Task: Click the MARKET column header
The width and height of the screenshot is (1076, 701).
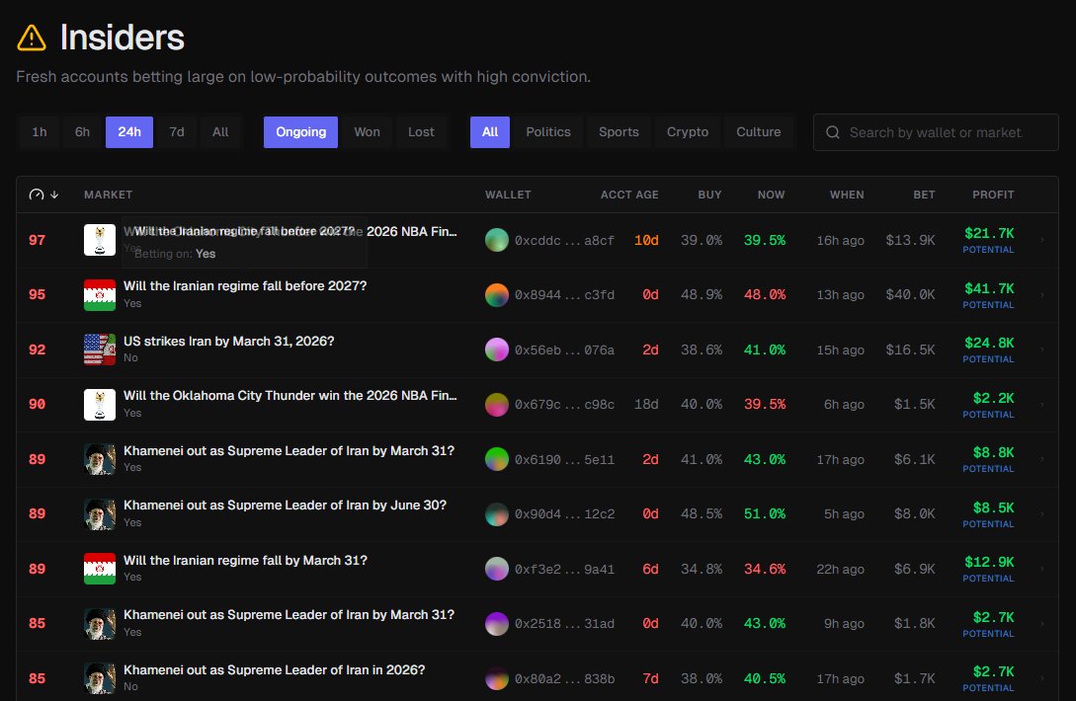Action: click(x=109, y=195)
